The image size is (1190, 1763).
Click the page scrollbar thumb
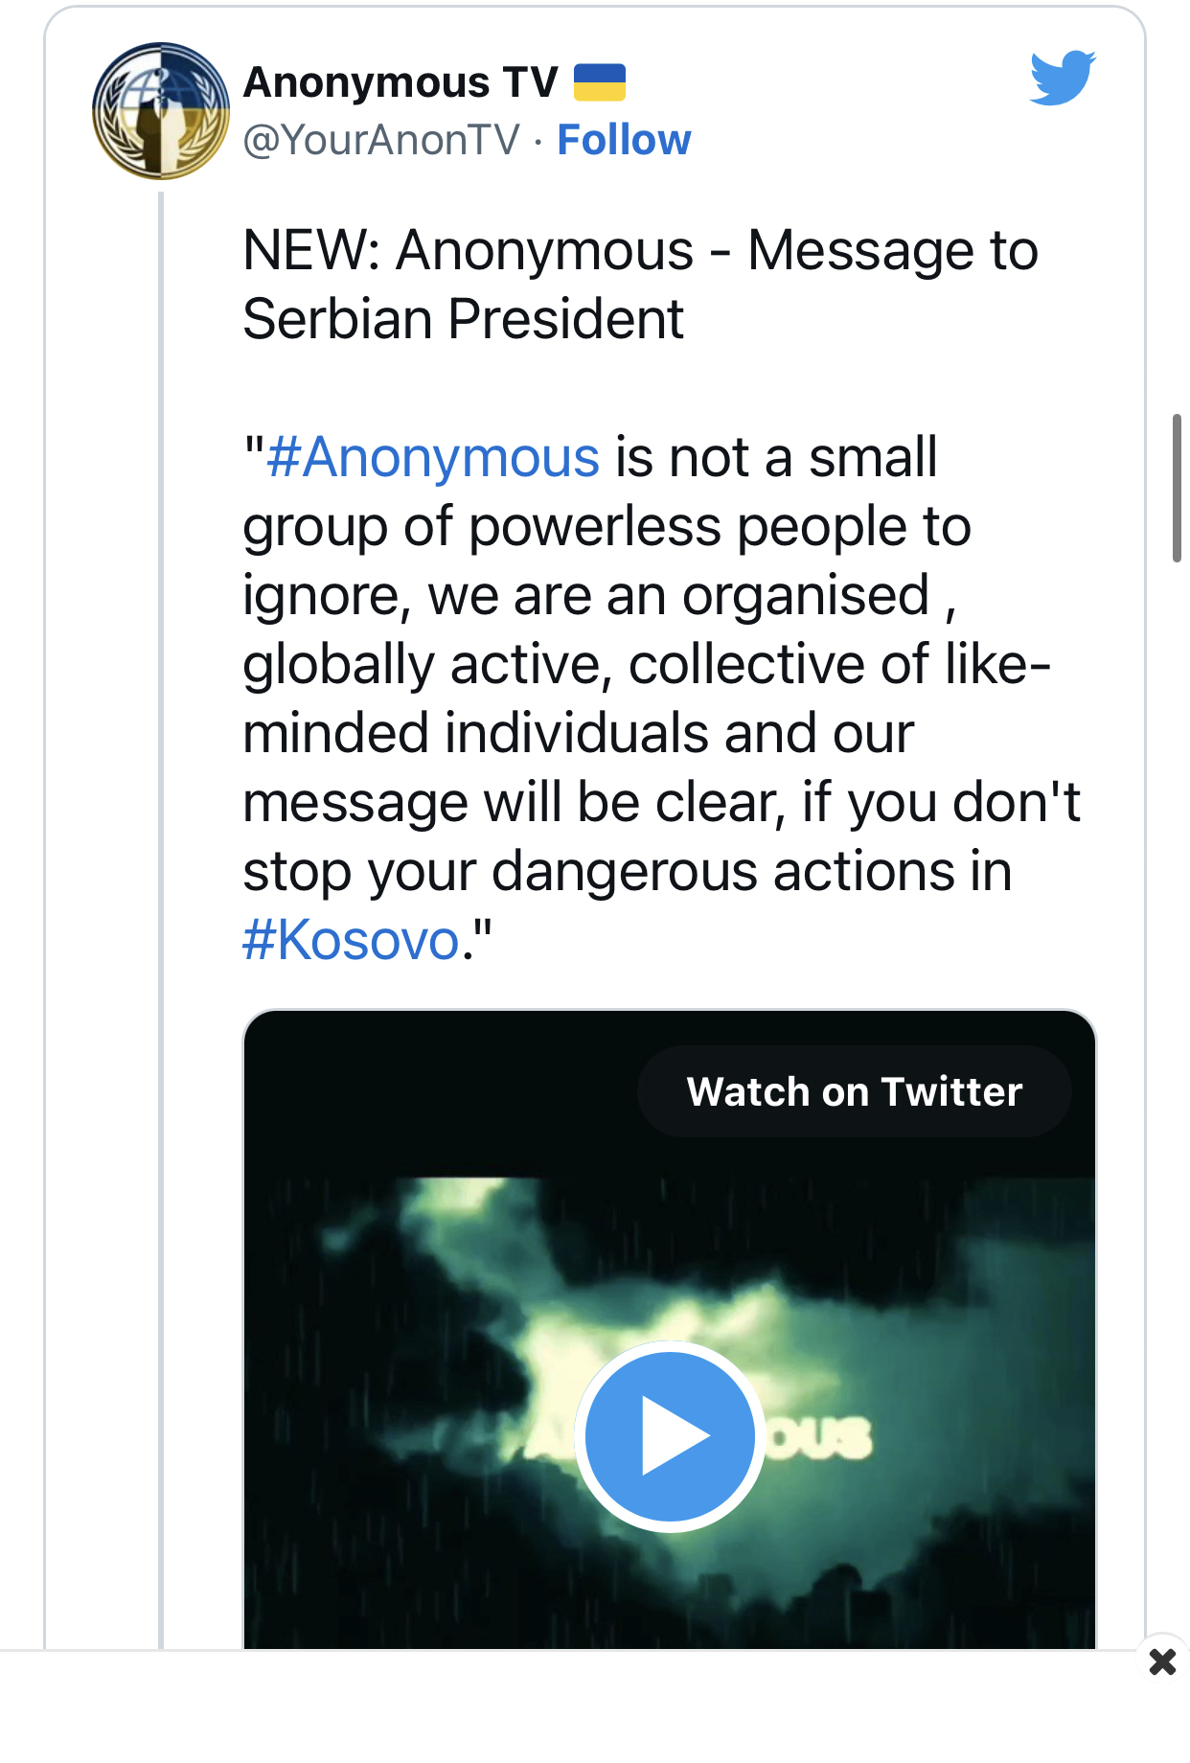[1177, 488]
